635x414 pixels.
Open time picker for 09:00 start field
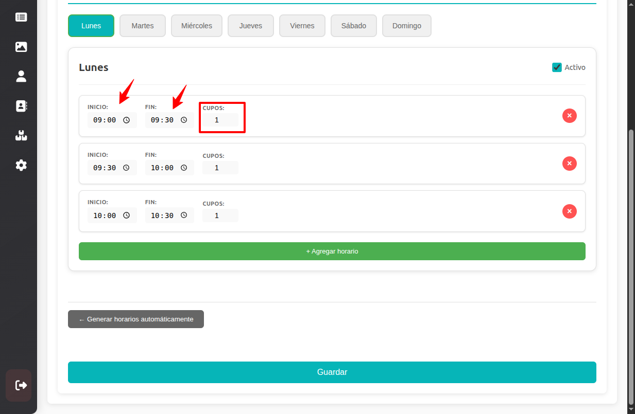pyautogui.click(x=127, y=120)
